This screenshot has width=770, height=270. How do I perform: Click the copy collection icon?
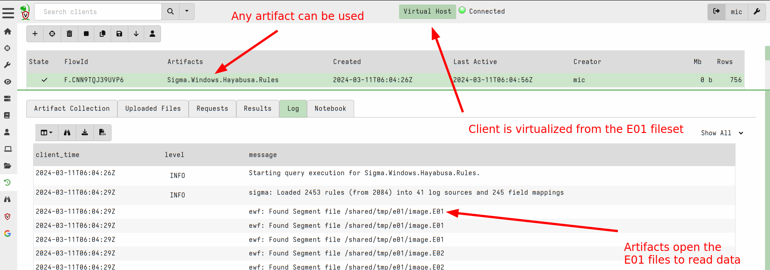[x=102, y=34]
